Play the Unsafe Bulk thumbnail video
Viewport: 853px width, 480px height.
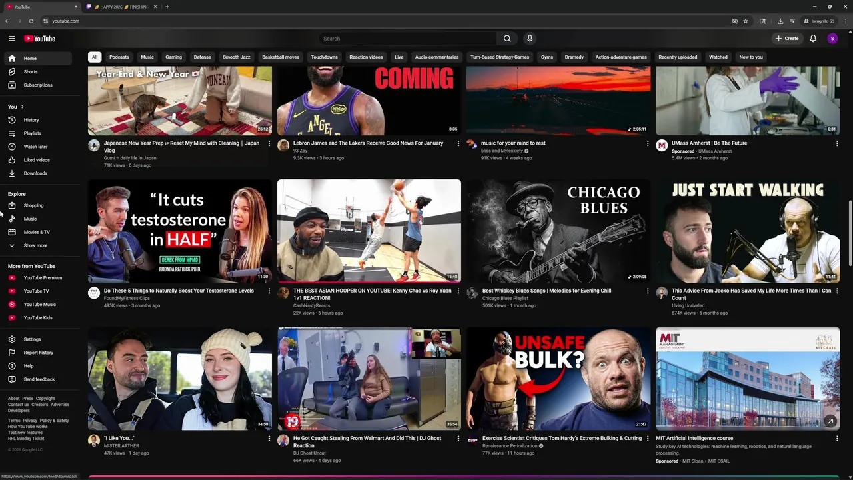(x=558, y=379)
